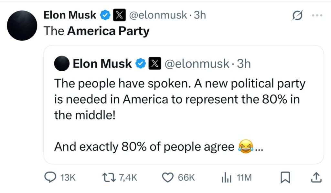Viewport: 331px width, 193px height.
Task: Click the X affiliation badge in quoted tweet
Action: pos(155,64)
